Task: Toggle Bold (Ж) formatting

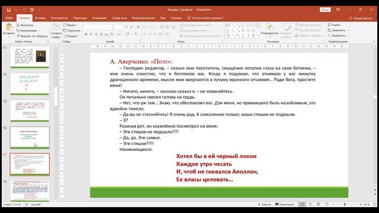Action: (x=86, y=34)
